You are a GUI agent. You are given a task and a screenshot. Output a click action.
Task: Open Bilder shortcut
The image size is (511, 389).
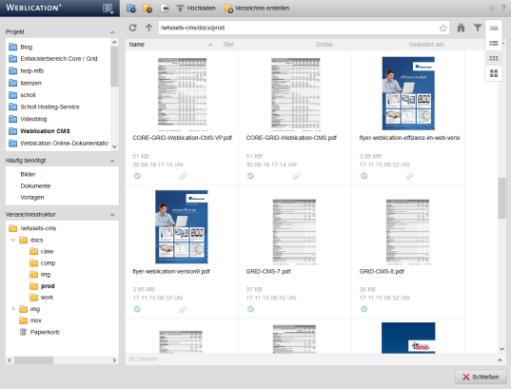(x=28, y=174)
